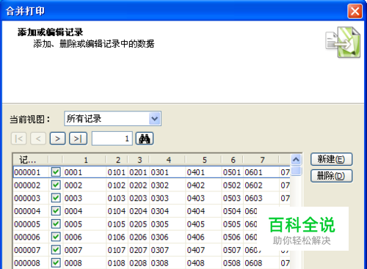Click cell 0104 in column 2
The height and width of the screenshot is (269, 367).
tap(117, 211)
